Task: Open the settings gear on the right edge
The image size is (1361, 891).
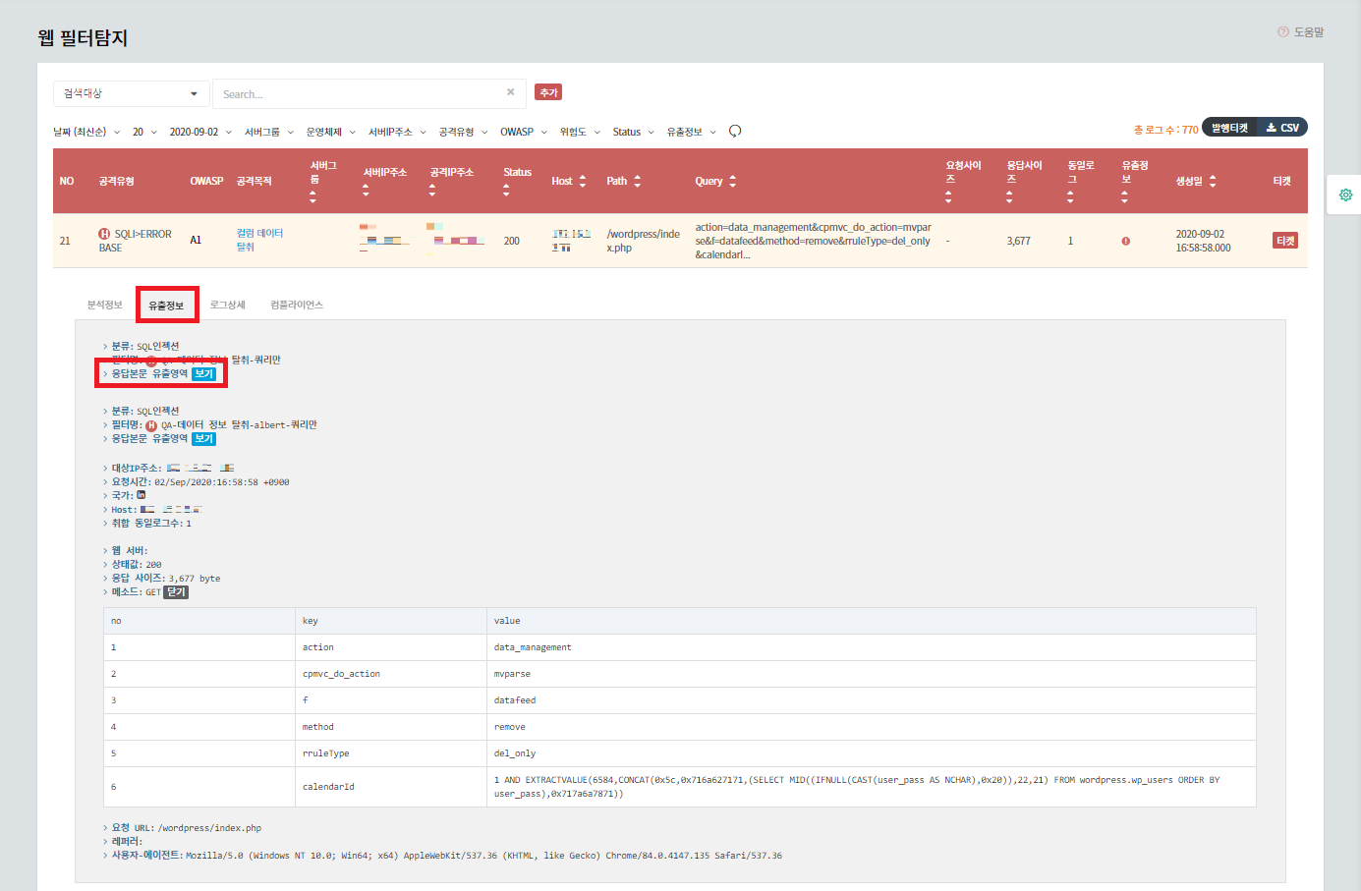Action: pyautogui.click(x=1345, y=195)
